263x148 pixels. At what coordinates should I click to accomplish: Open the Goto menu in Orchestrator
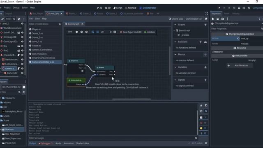37,19
